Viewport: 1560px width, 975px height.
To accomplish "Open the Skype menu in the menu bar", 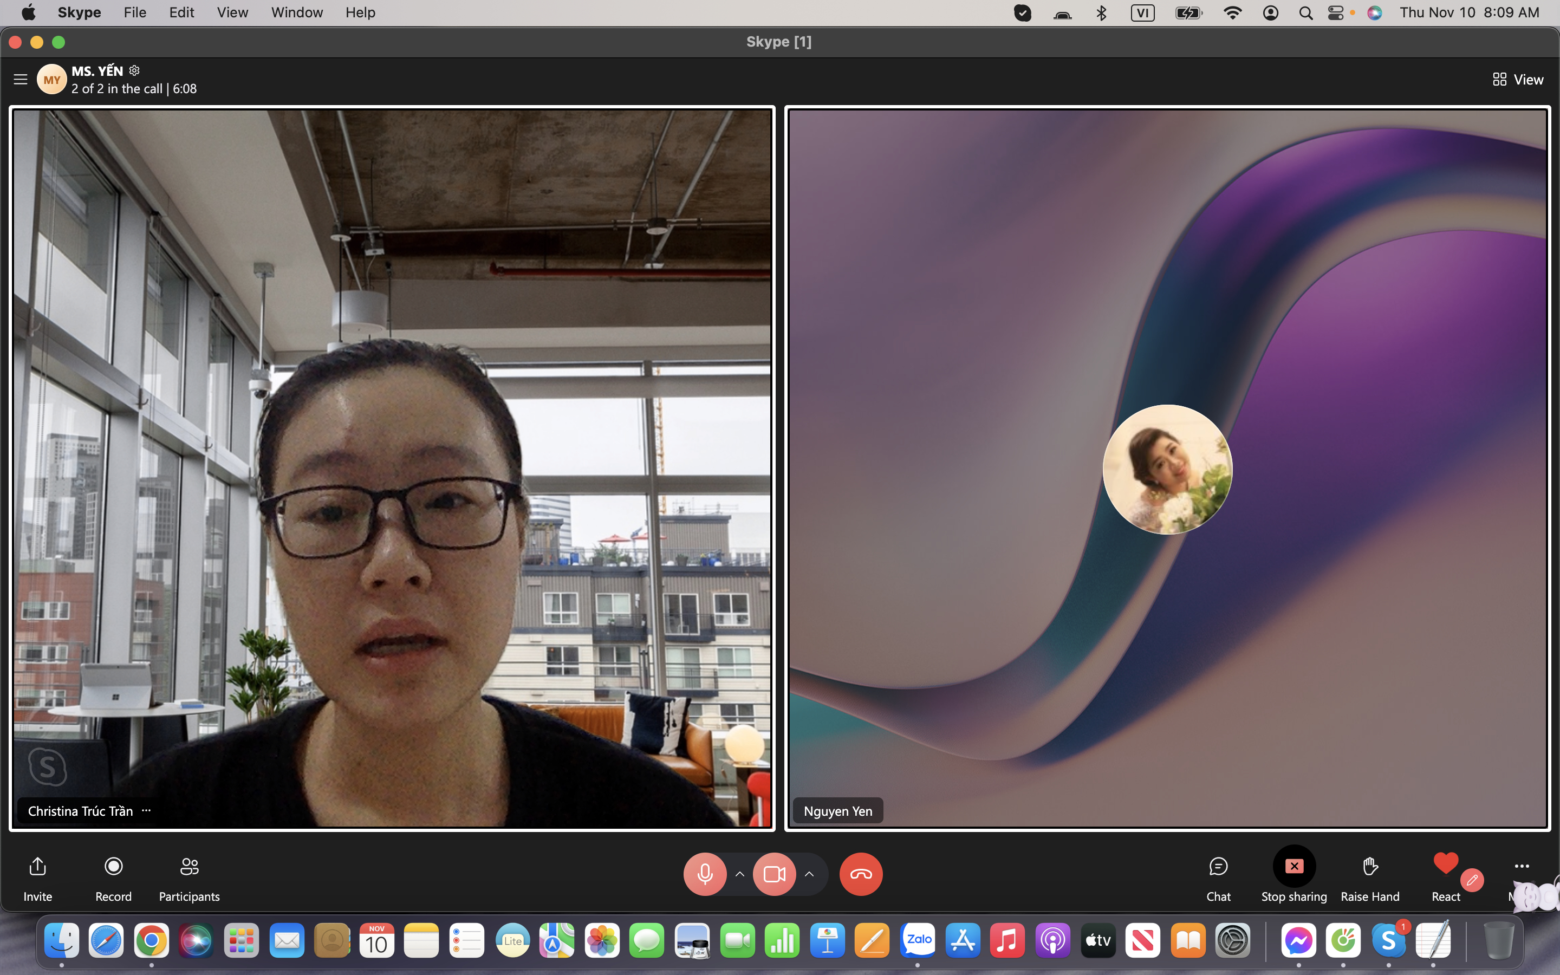I will [79, 12].
